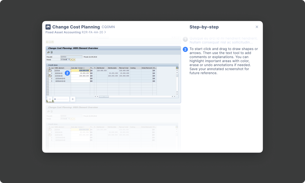Select the WBS element row 223316-01

click(60, 73)
